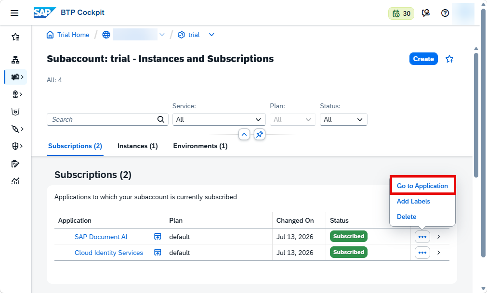The width and height of the screenshot is (487, 293).
Task: Expand SAP Document AI row details chevron
Action: pos(438,237)
